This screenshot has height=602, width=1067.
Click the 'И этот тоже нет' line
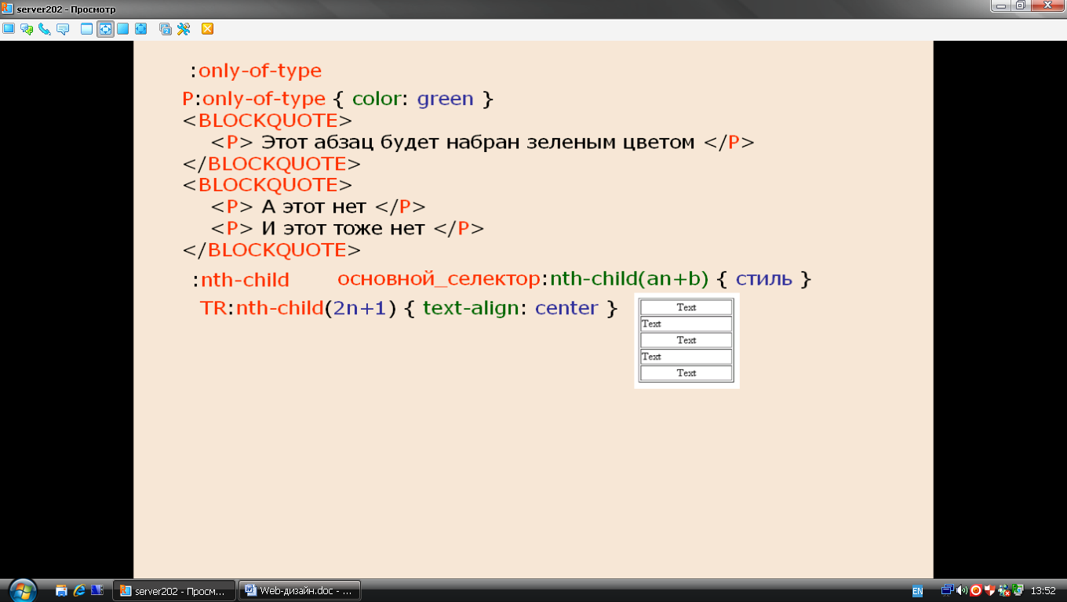pyautogui.click(x=343, y=229)
